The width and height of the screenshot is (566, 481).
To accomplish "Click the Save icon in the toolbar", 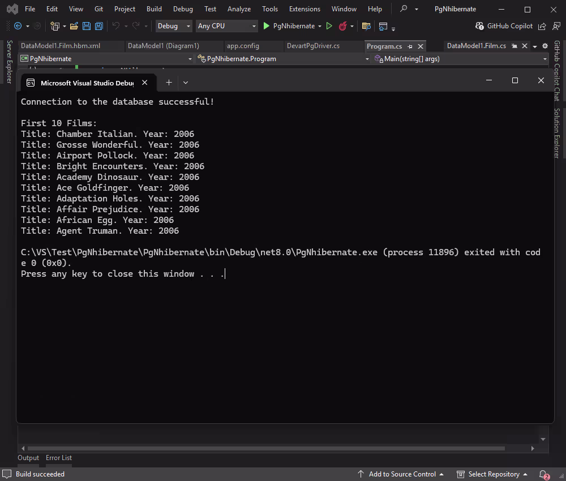I will 86,26.
